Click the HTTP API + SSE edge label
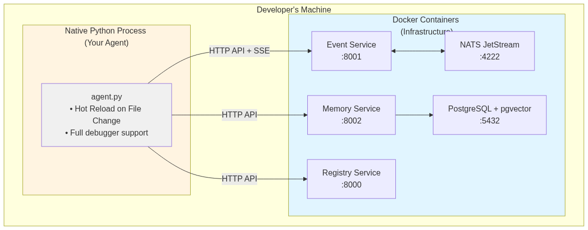 click(239, 51)
